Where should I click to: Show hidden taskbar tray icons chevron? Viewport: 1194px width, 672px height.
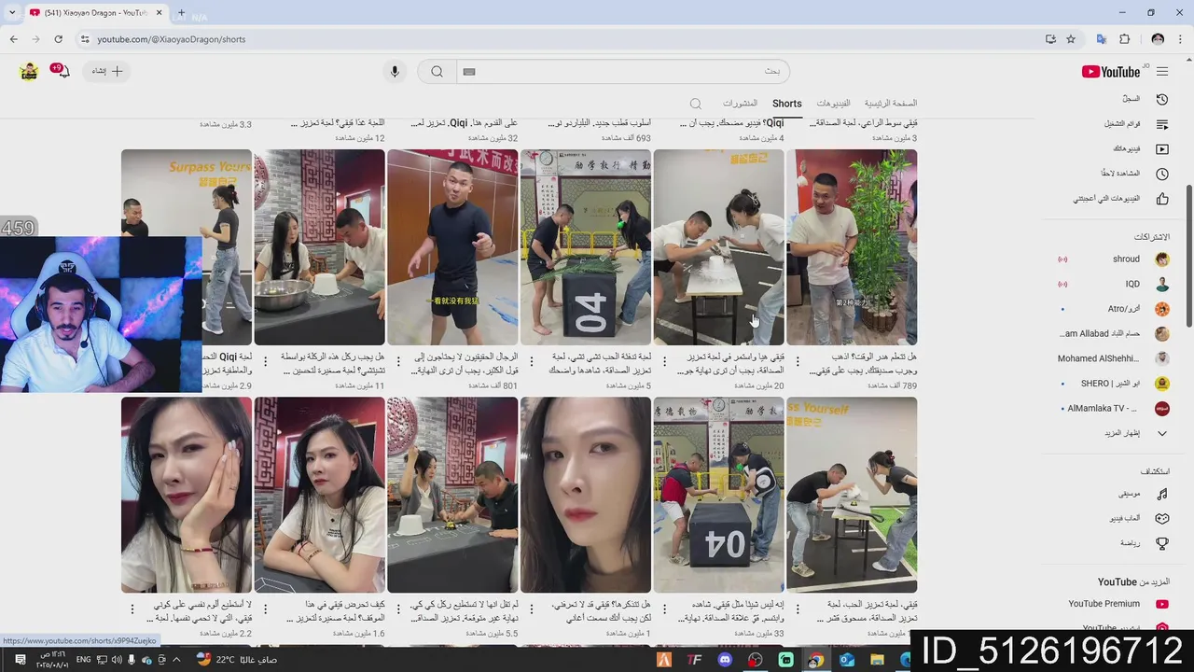[176, 660]
